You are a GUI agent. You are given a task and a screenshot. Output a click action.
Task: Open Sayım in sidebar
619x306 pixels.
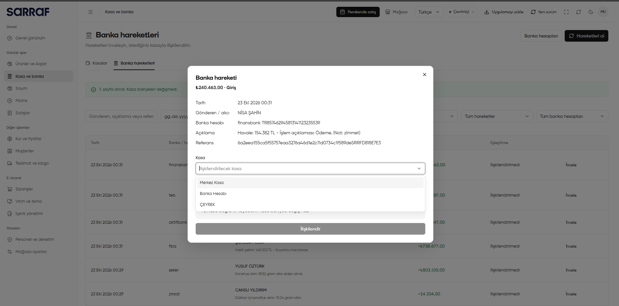[x=38, y=88]
